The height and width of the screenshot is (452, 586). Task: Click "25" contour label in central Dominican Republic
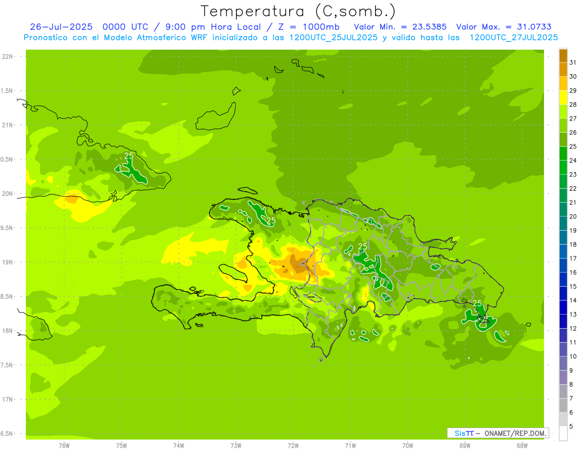[x=362, y=247]
